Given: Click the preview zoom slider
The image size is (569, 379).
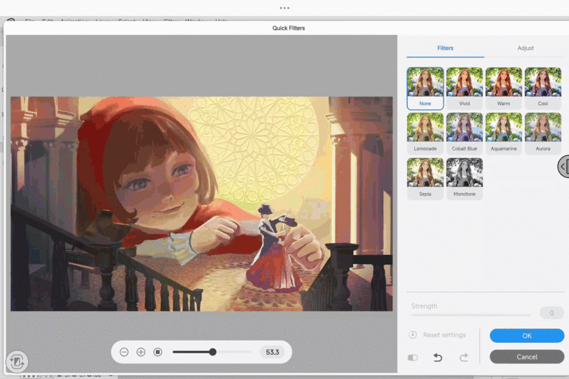Looking at the screenshot, I should [x=212, y=352].
